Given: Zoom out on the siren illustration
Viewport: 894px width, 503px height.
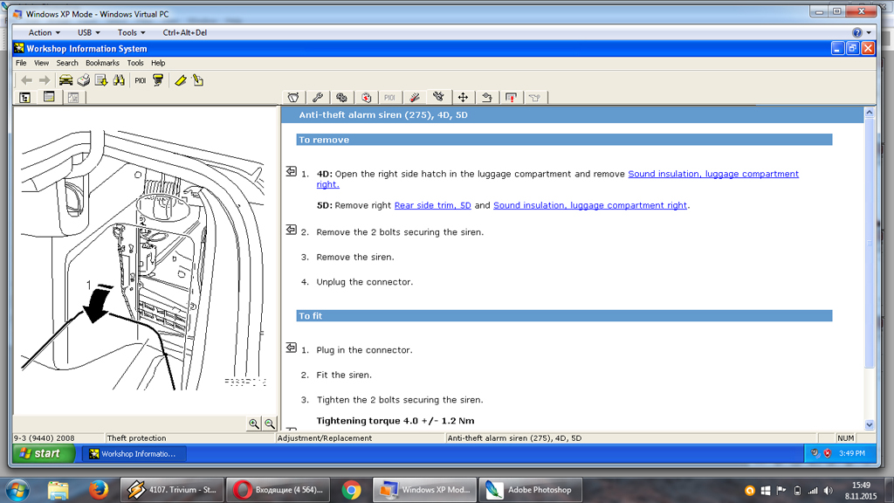Looking at the screenshot, I should [270, 424].
